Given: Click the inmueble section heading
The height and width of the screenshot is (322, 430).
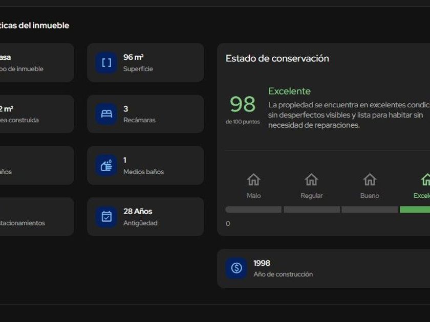Looking at the screenshot, I should click(35, 26).
